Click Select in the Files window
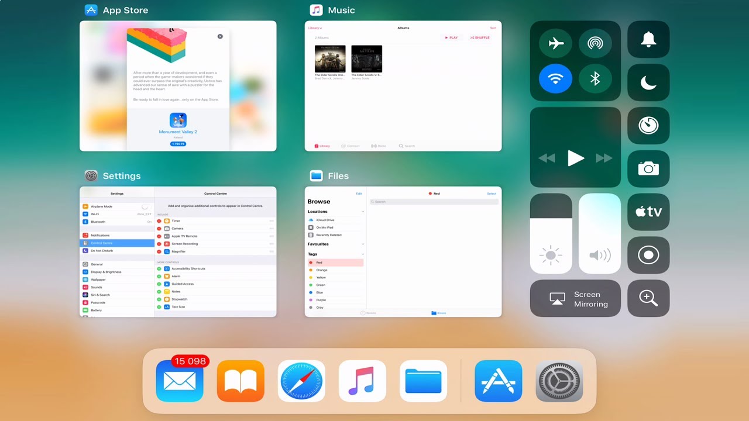 pyautogui.click(x=492, y=194)
